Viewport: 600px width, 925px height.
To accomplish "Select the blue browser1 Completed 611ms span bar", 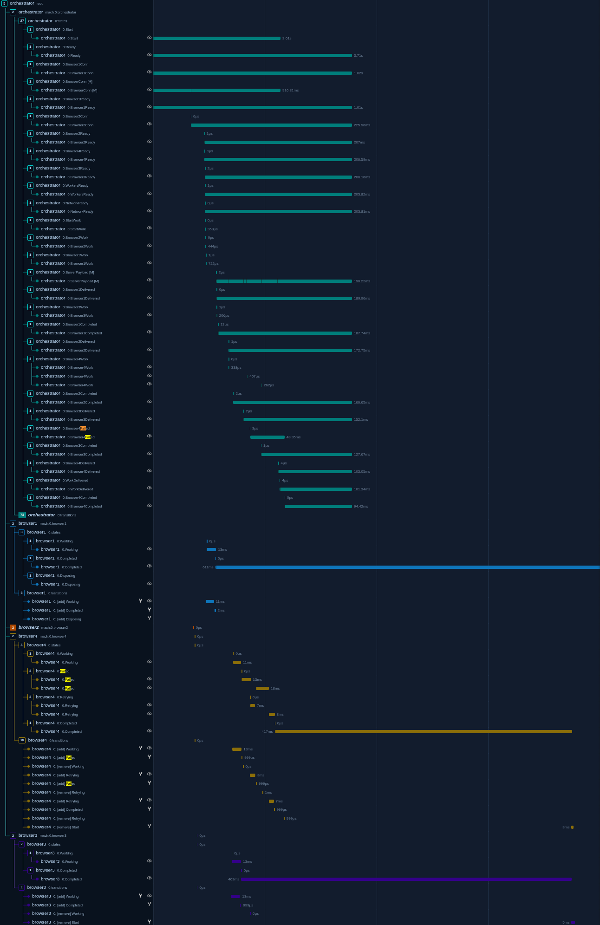I will click(408, 567).
